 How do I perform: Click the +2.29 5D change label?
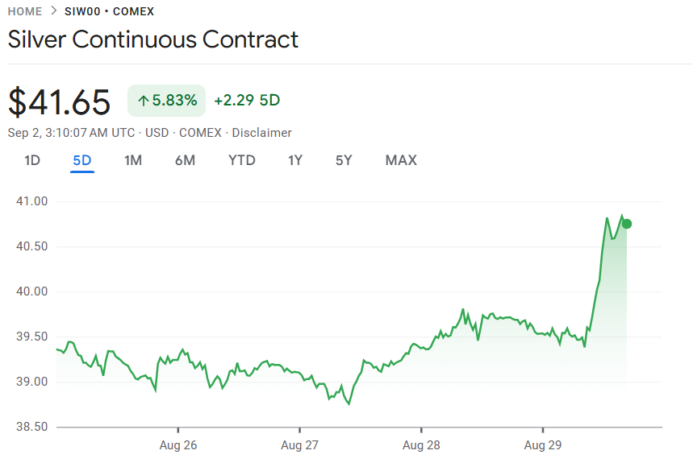(247, 101)
